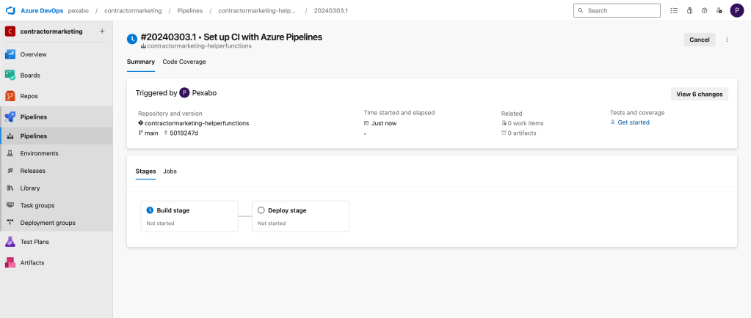Click View 6 changes button
The image size is (751, 318).
click(700, 95)
